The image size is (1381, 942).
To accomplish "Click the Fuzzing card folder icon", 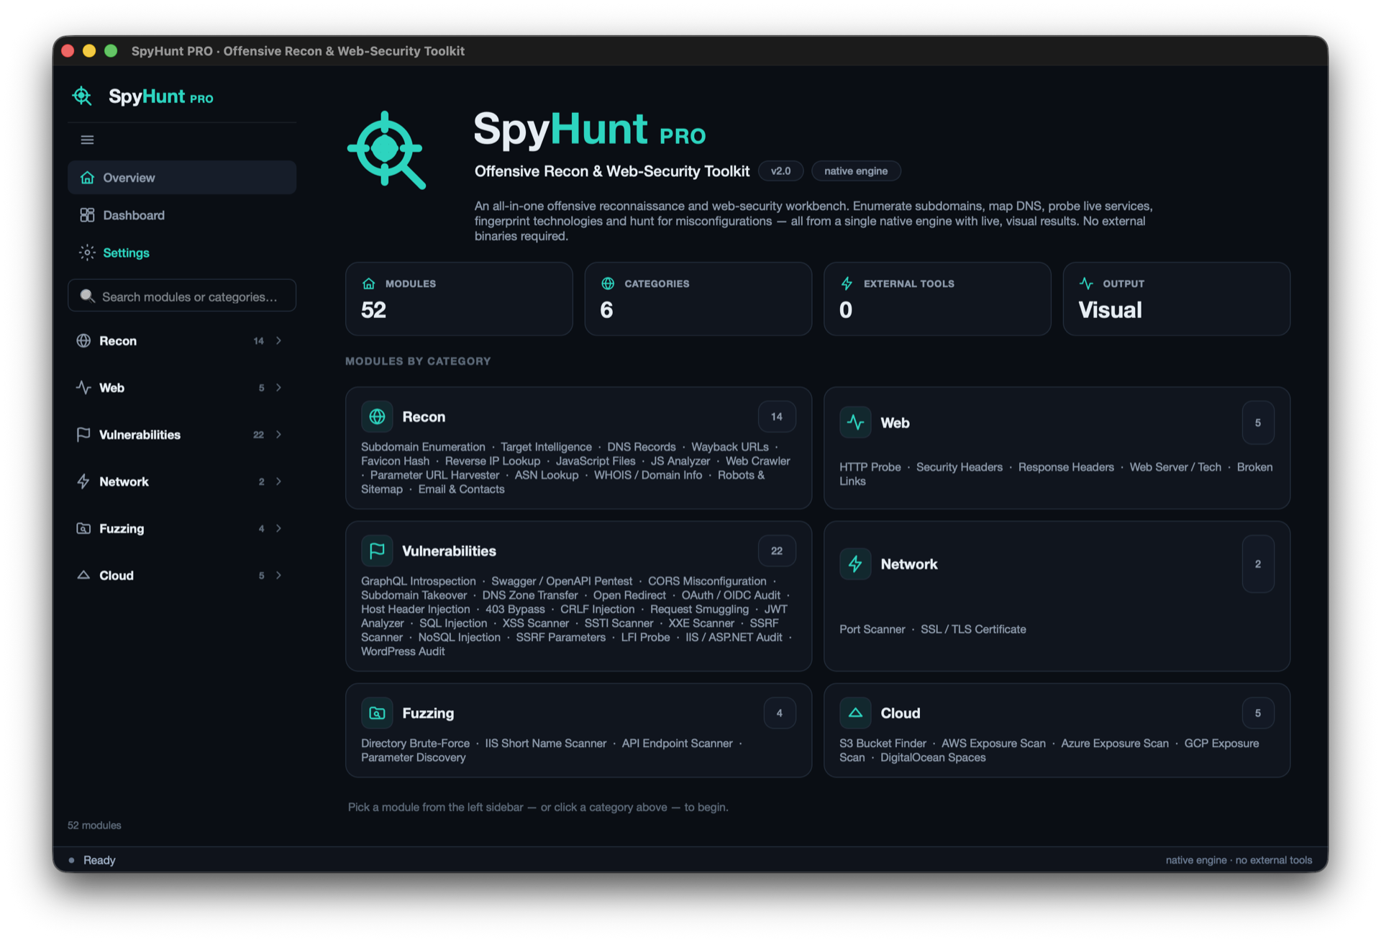I will (x=377, y=712).
